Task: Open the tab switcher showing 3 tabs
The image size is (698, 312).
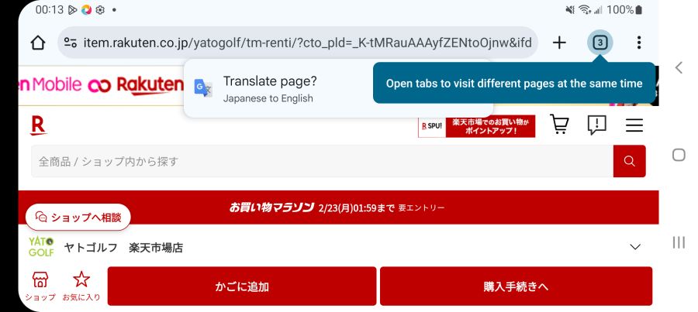Action: tap(600, 43)
